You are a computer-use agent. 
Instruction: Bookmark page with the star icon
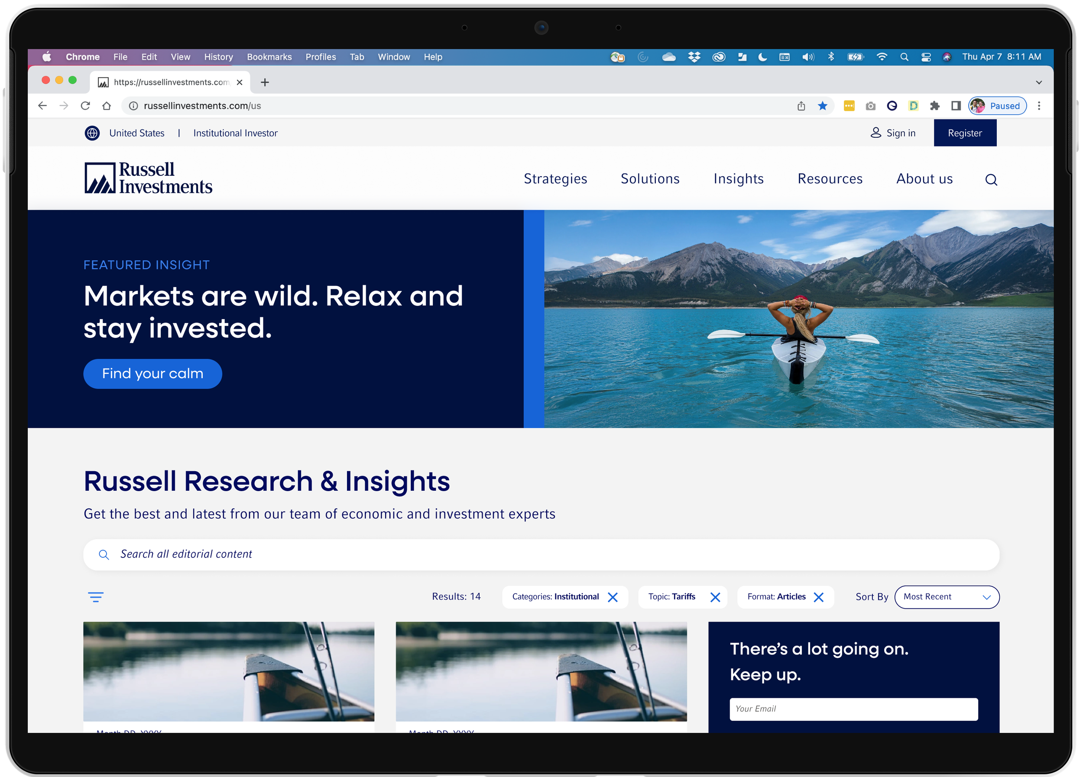(822, 106)
